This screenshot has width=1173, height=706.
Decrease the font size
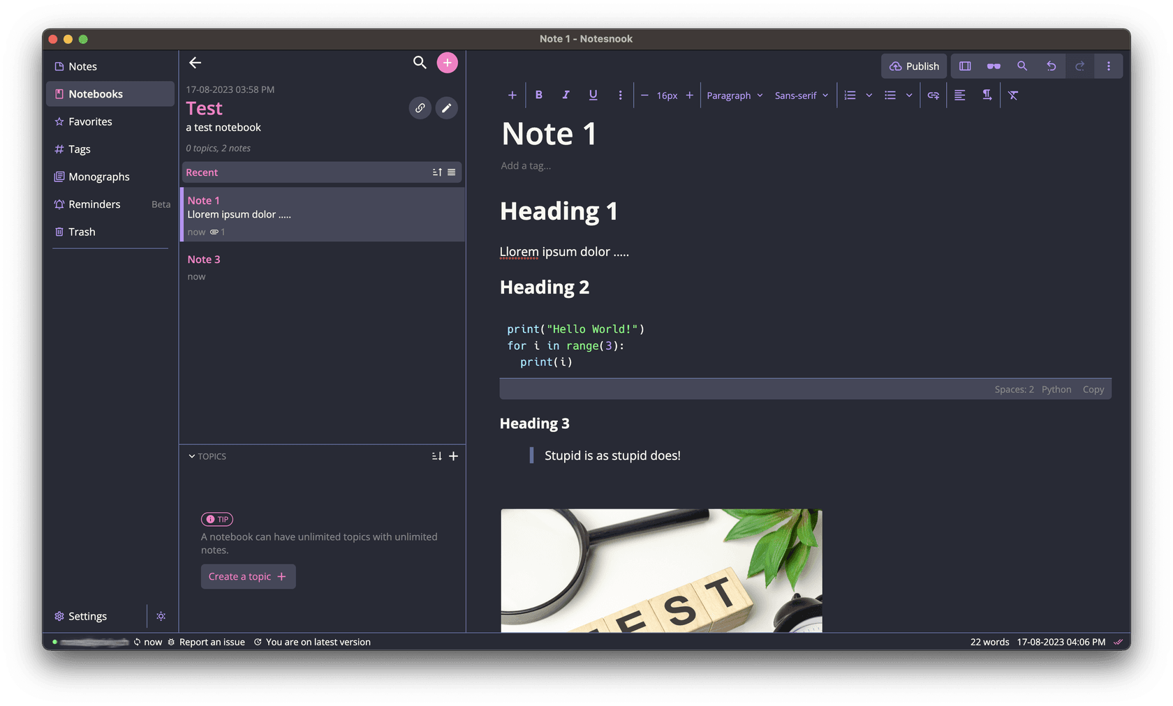(644, 96)
